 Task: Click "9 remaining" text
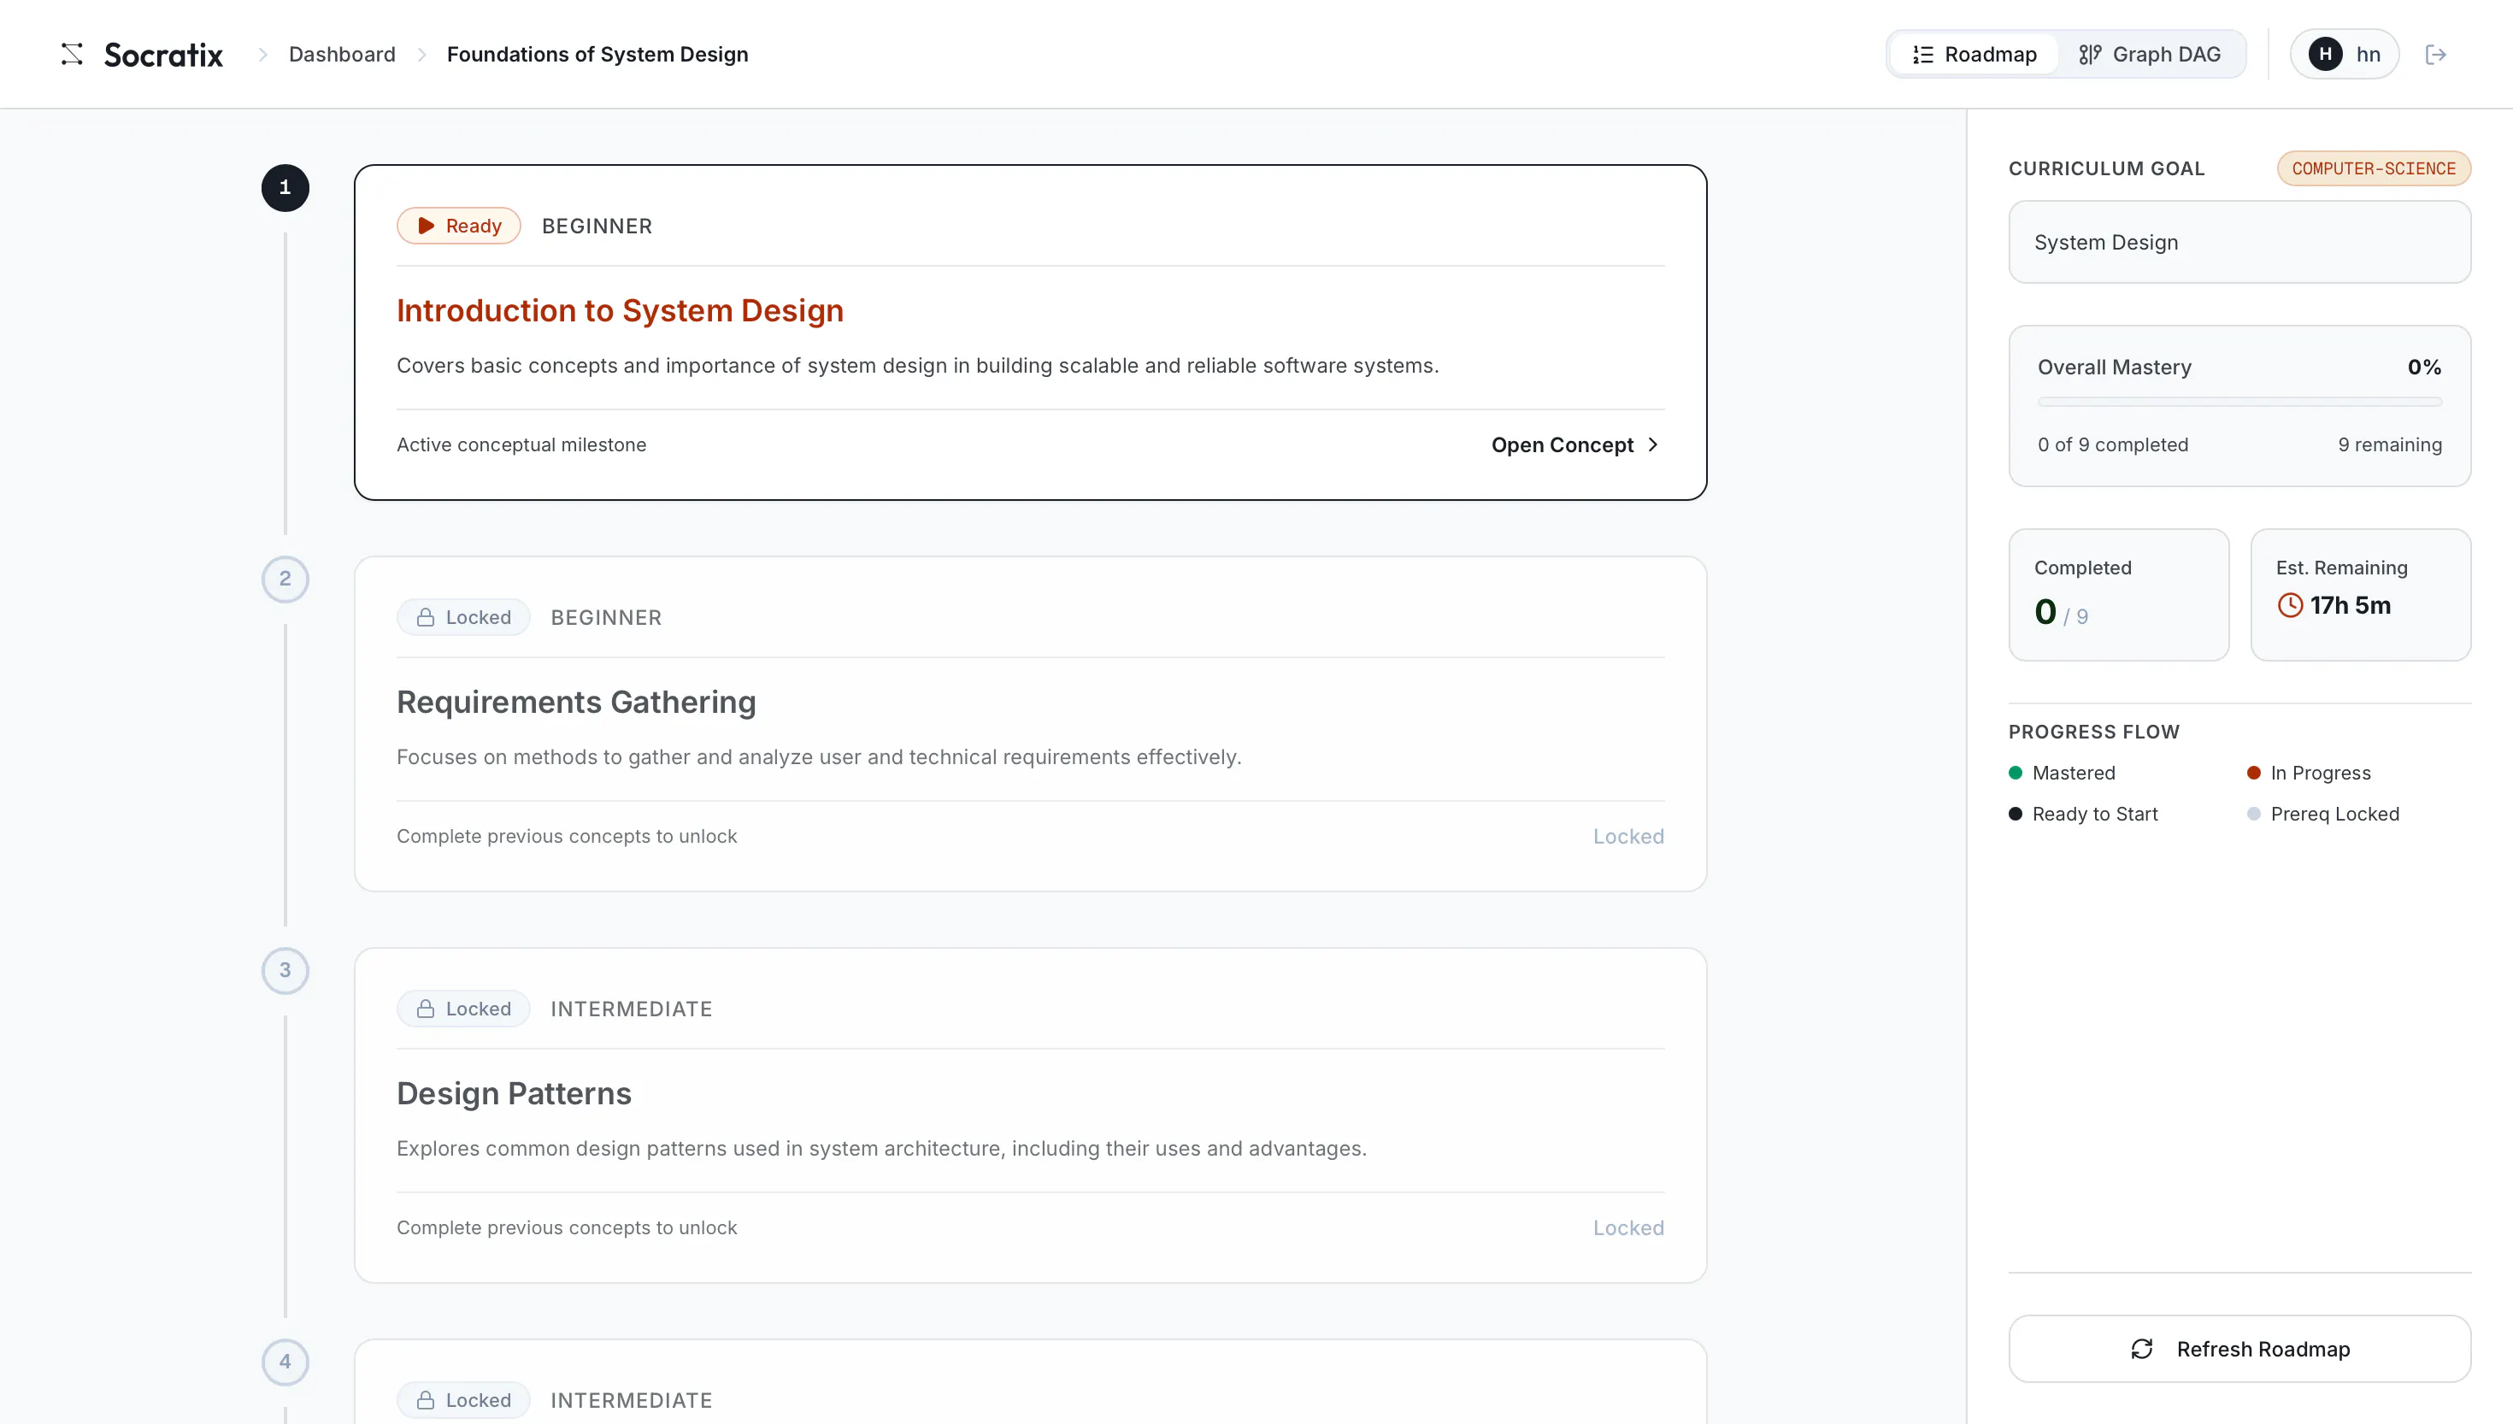(2390, 444)
